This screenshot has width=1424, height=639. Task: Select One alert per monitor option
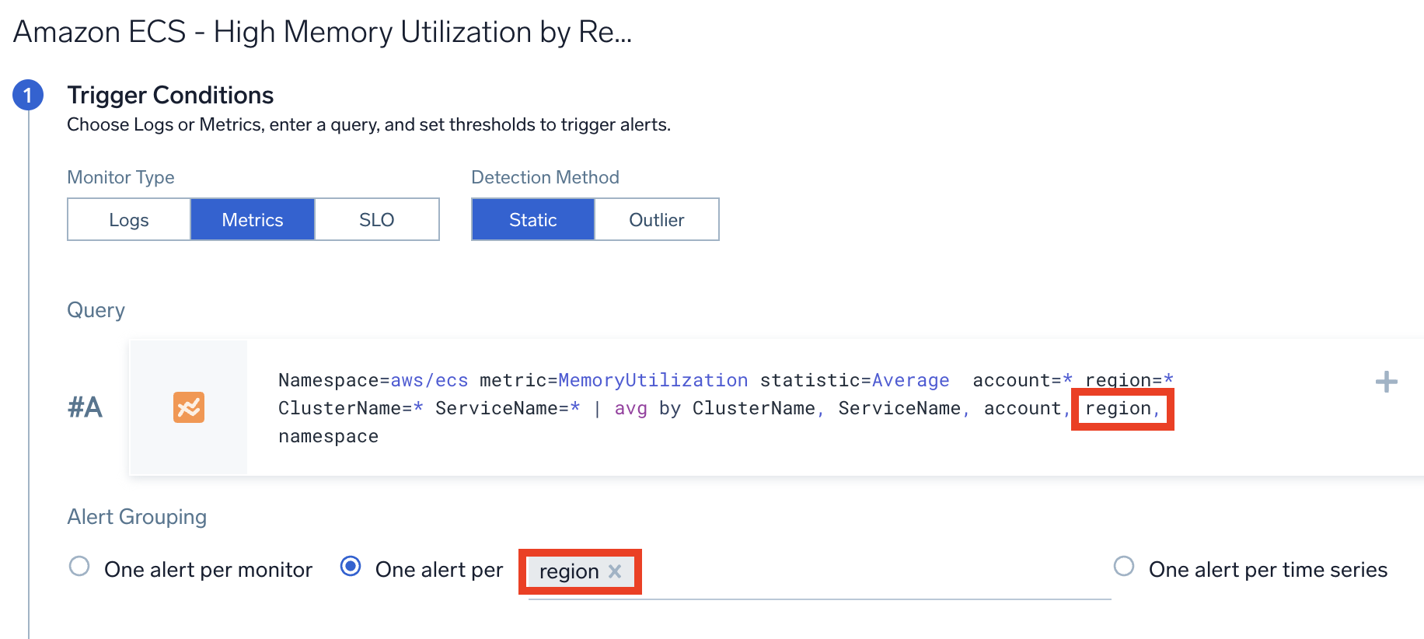[x=79, y=566]
